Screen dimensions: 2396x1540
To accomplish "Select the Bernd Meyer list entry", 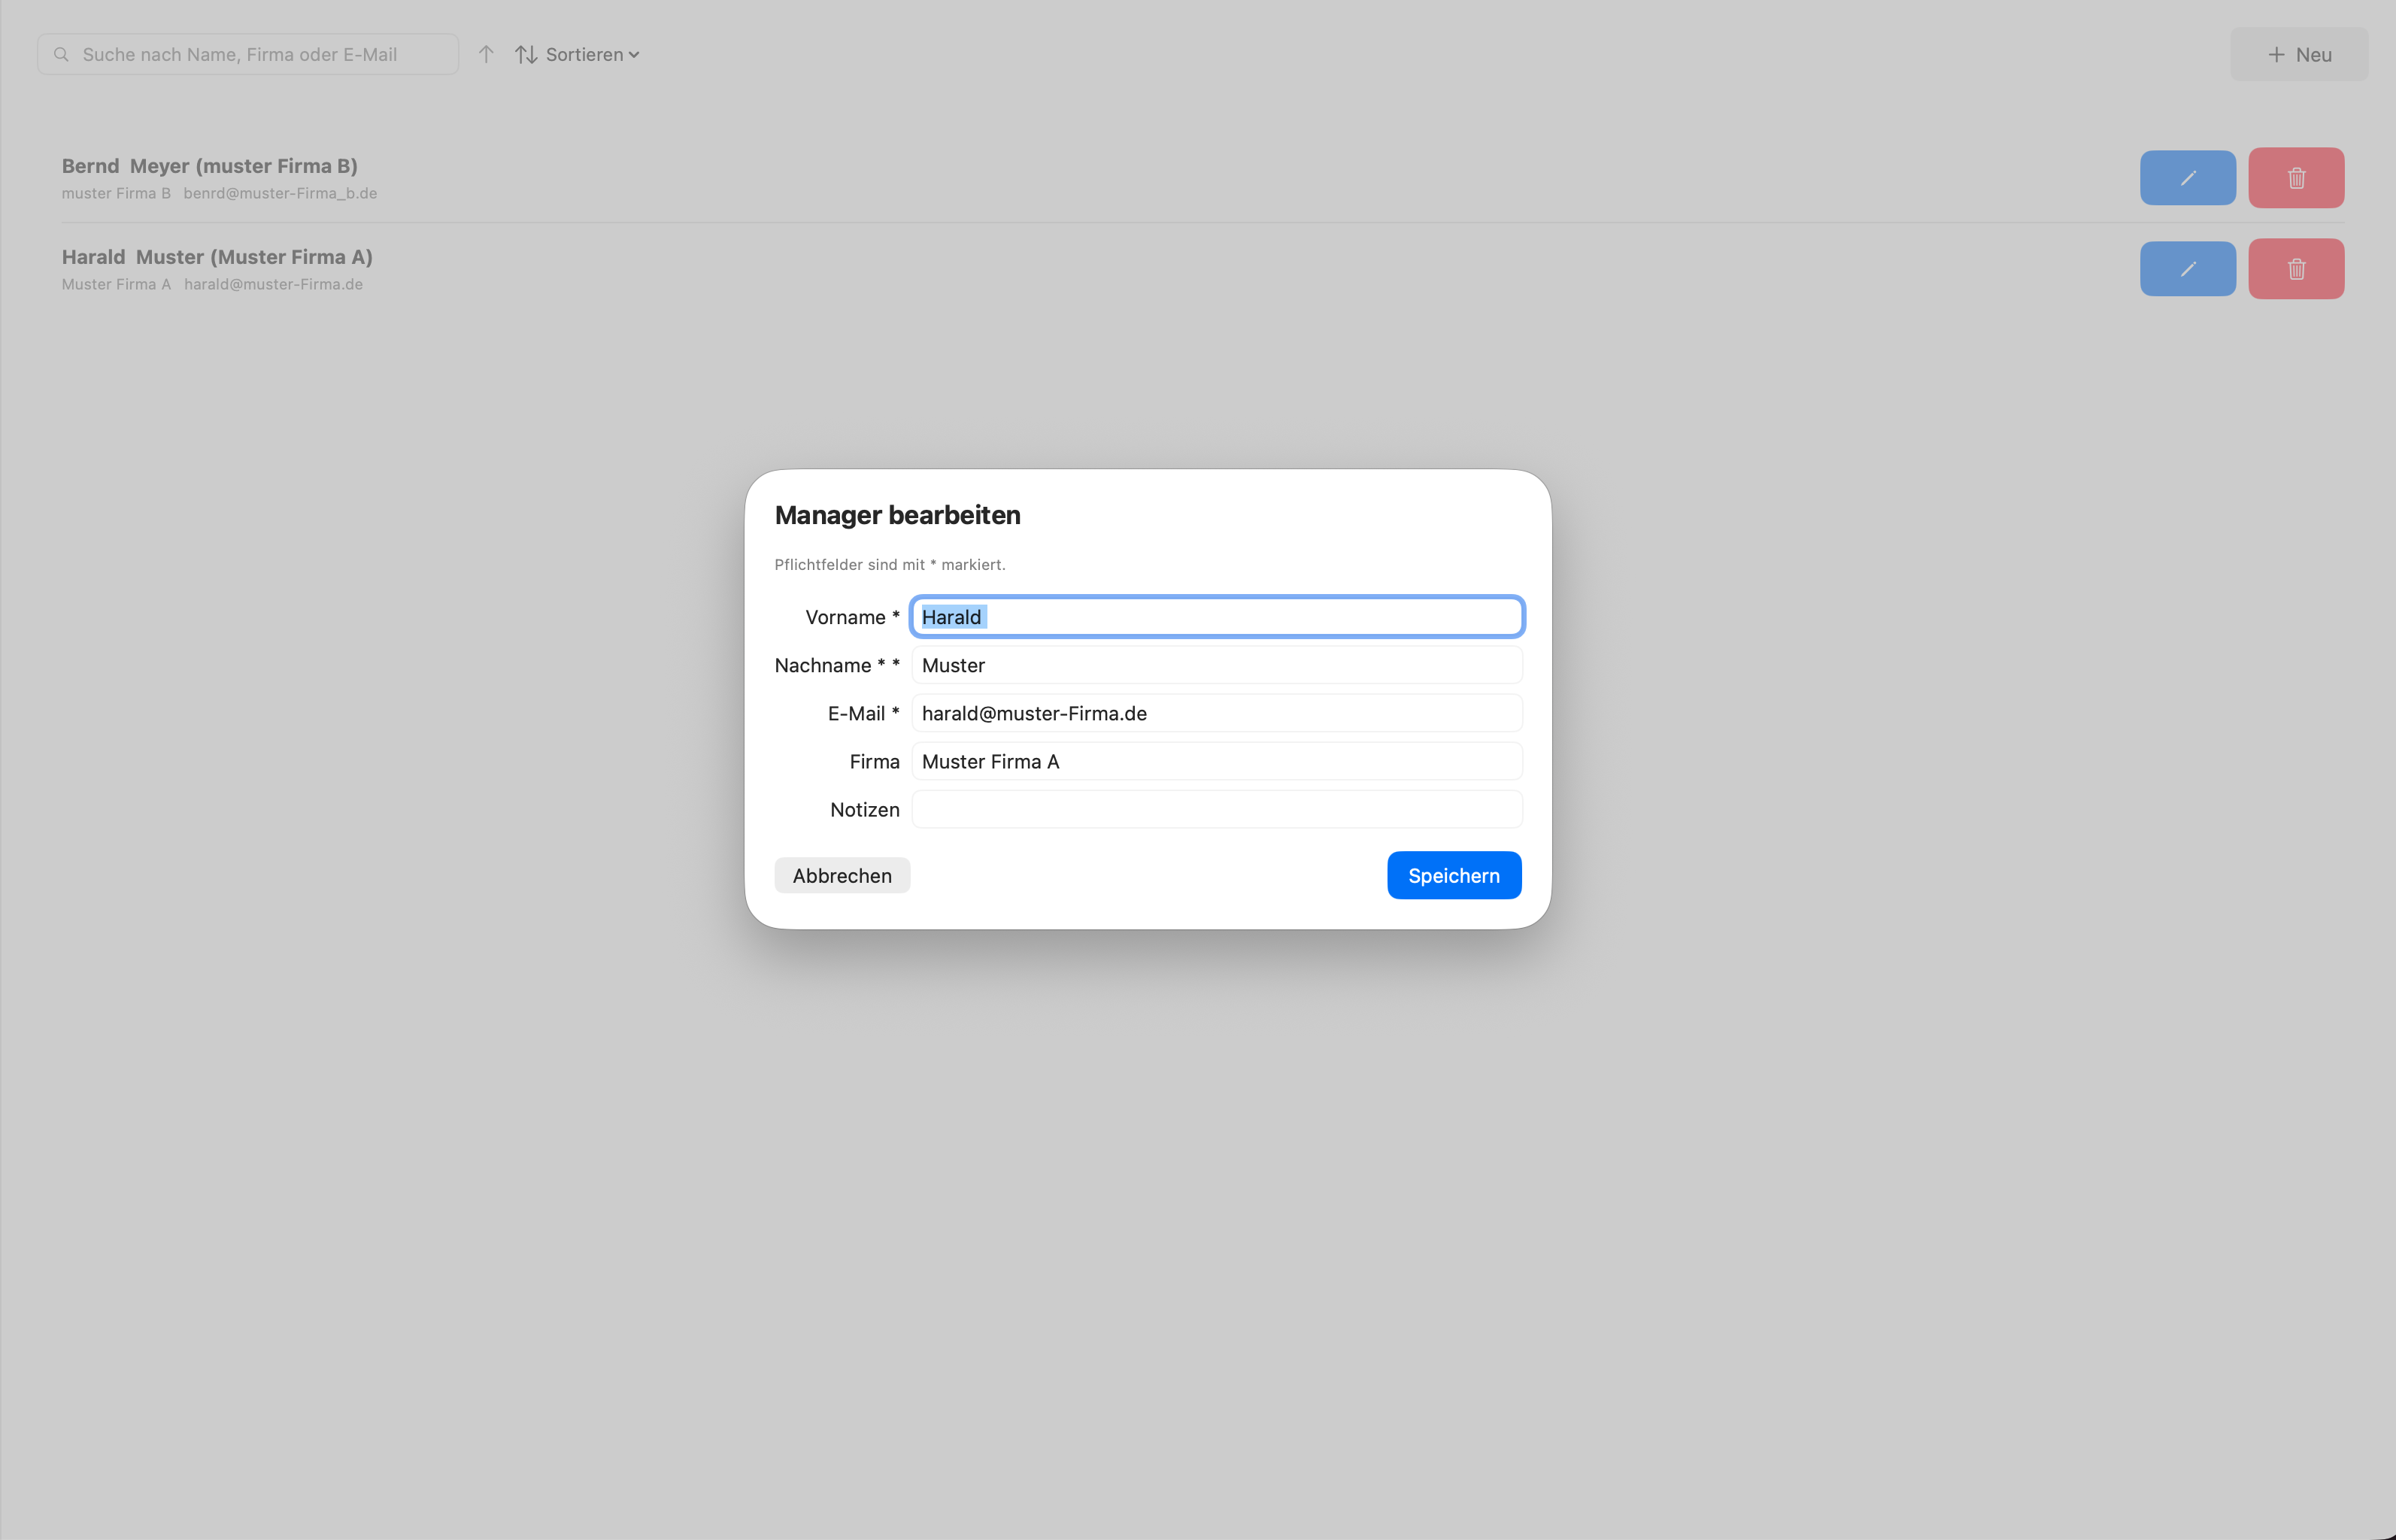I will pyautogui.click(x=210, y=167).
